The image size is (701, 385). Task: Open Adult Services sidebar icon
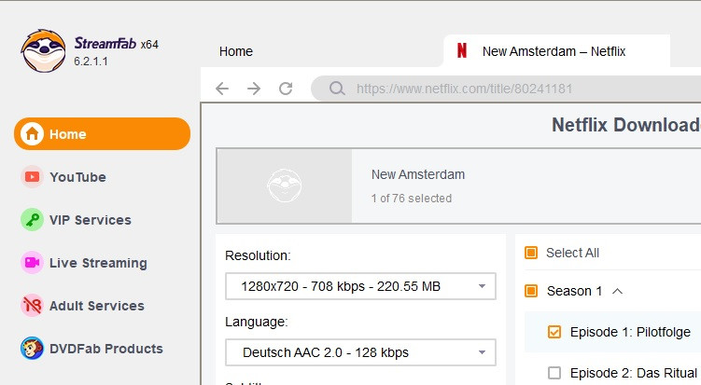coord(33,306)
